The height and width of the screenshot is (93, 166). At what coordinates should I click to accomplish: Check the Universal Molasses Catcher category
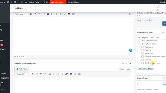pyautogui.click(x=142, y=56)
